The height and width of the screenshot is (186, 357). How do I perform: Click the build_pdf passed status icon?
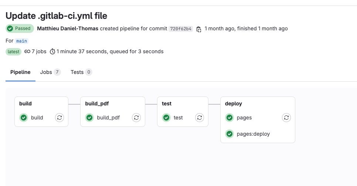[89, 118]
